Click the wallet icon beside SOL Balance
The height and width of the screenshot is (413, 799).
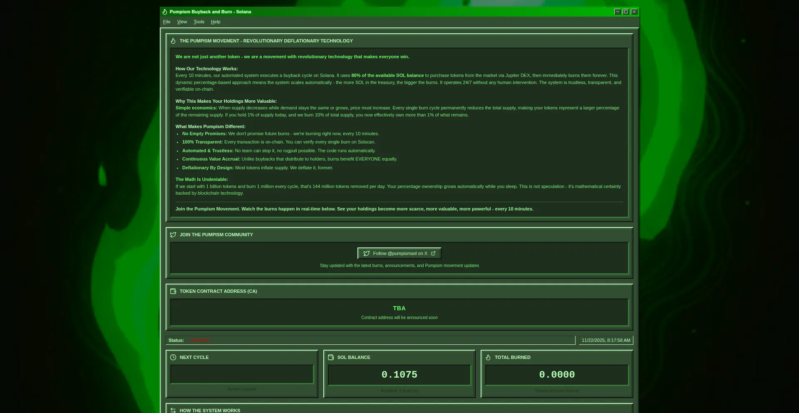tap(331, 357)
